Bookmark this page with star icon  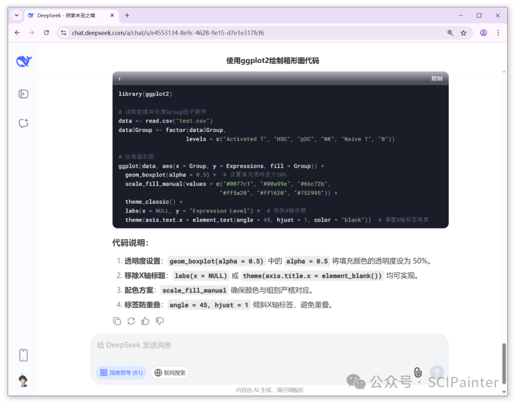pyautogui.click(x=463, y=33)
